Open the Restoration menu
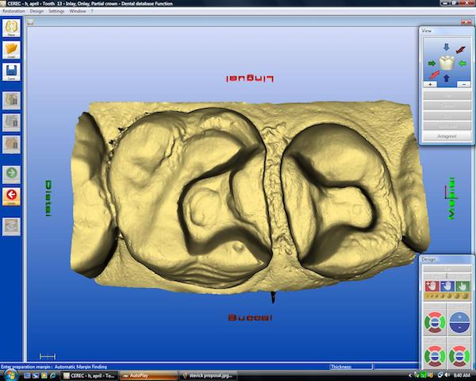Image resolution: width=476 pixels, height=381 pixels. click(13, 12)
